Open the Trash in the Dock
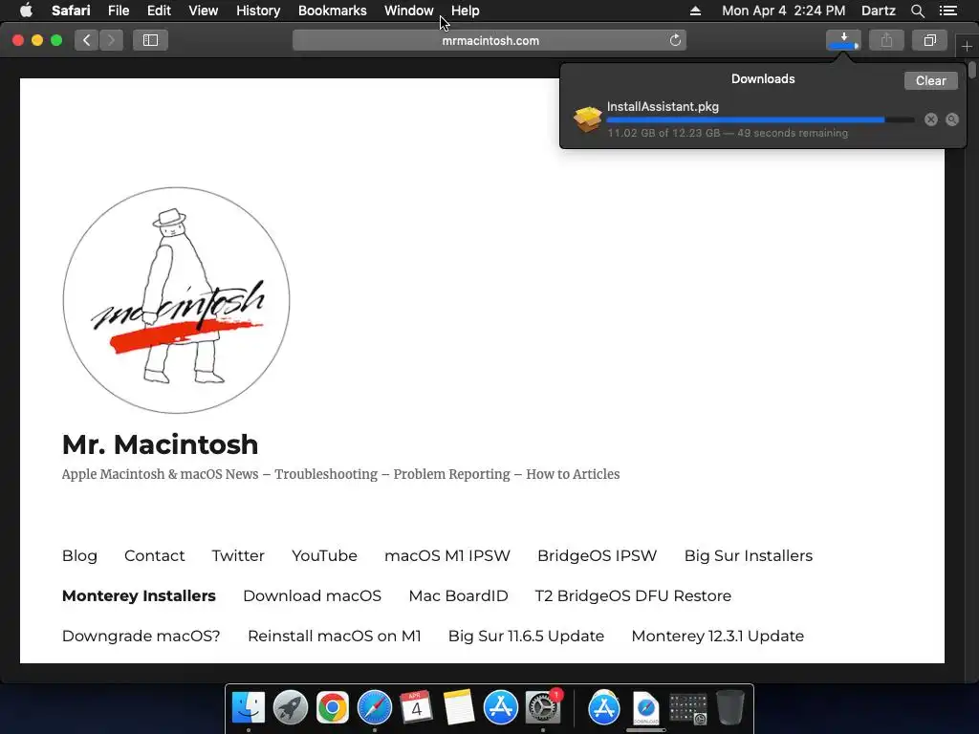Screen dimensions: 979x734 [729, 708]
